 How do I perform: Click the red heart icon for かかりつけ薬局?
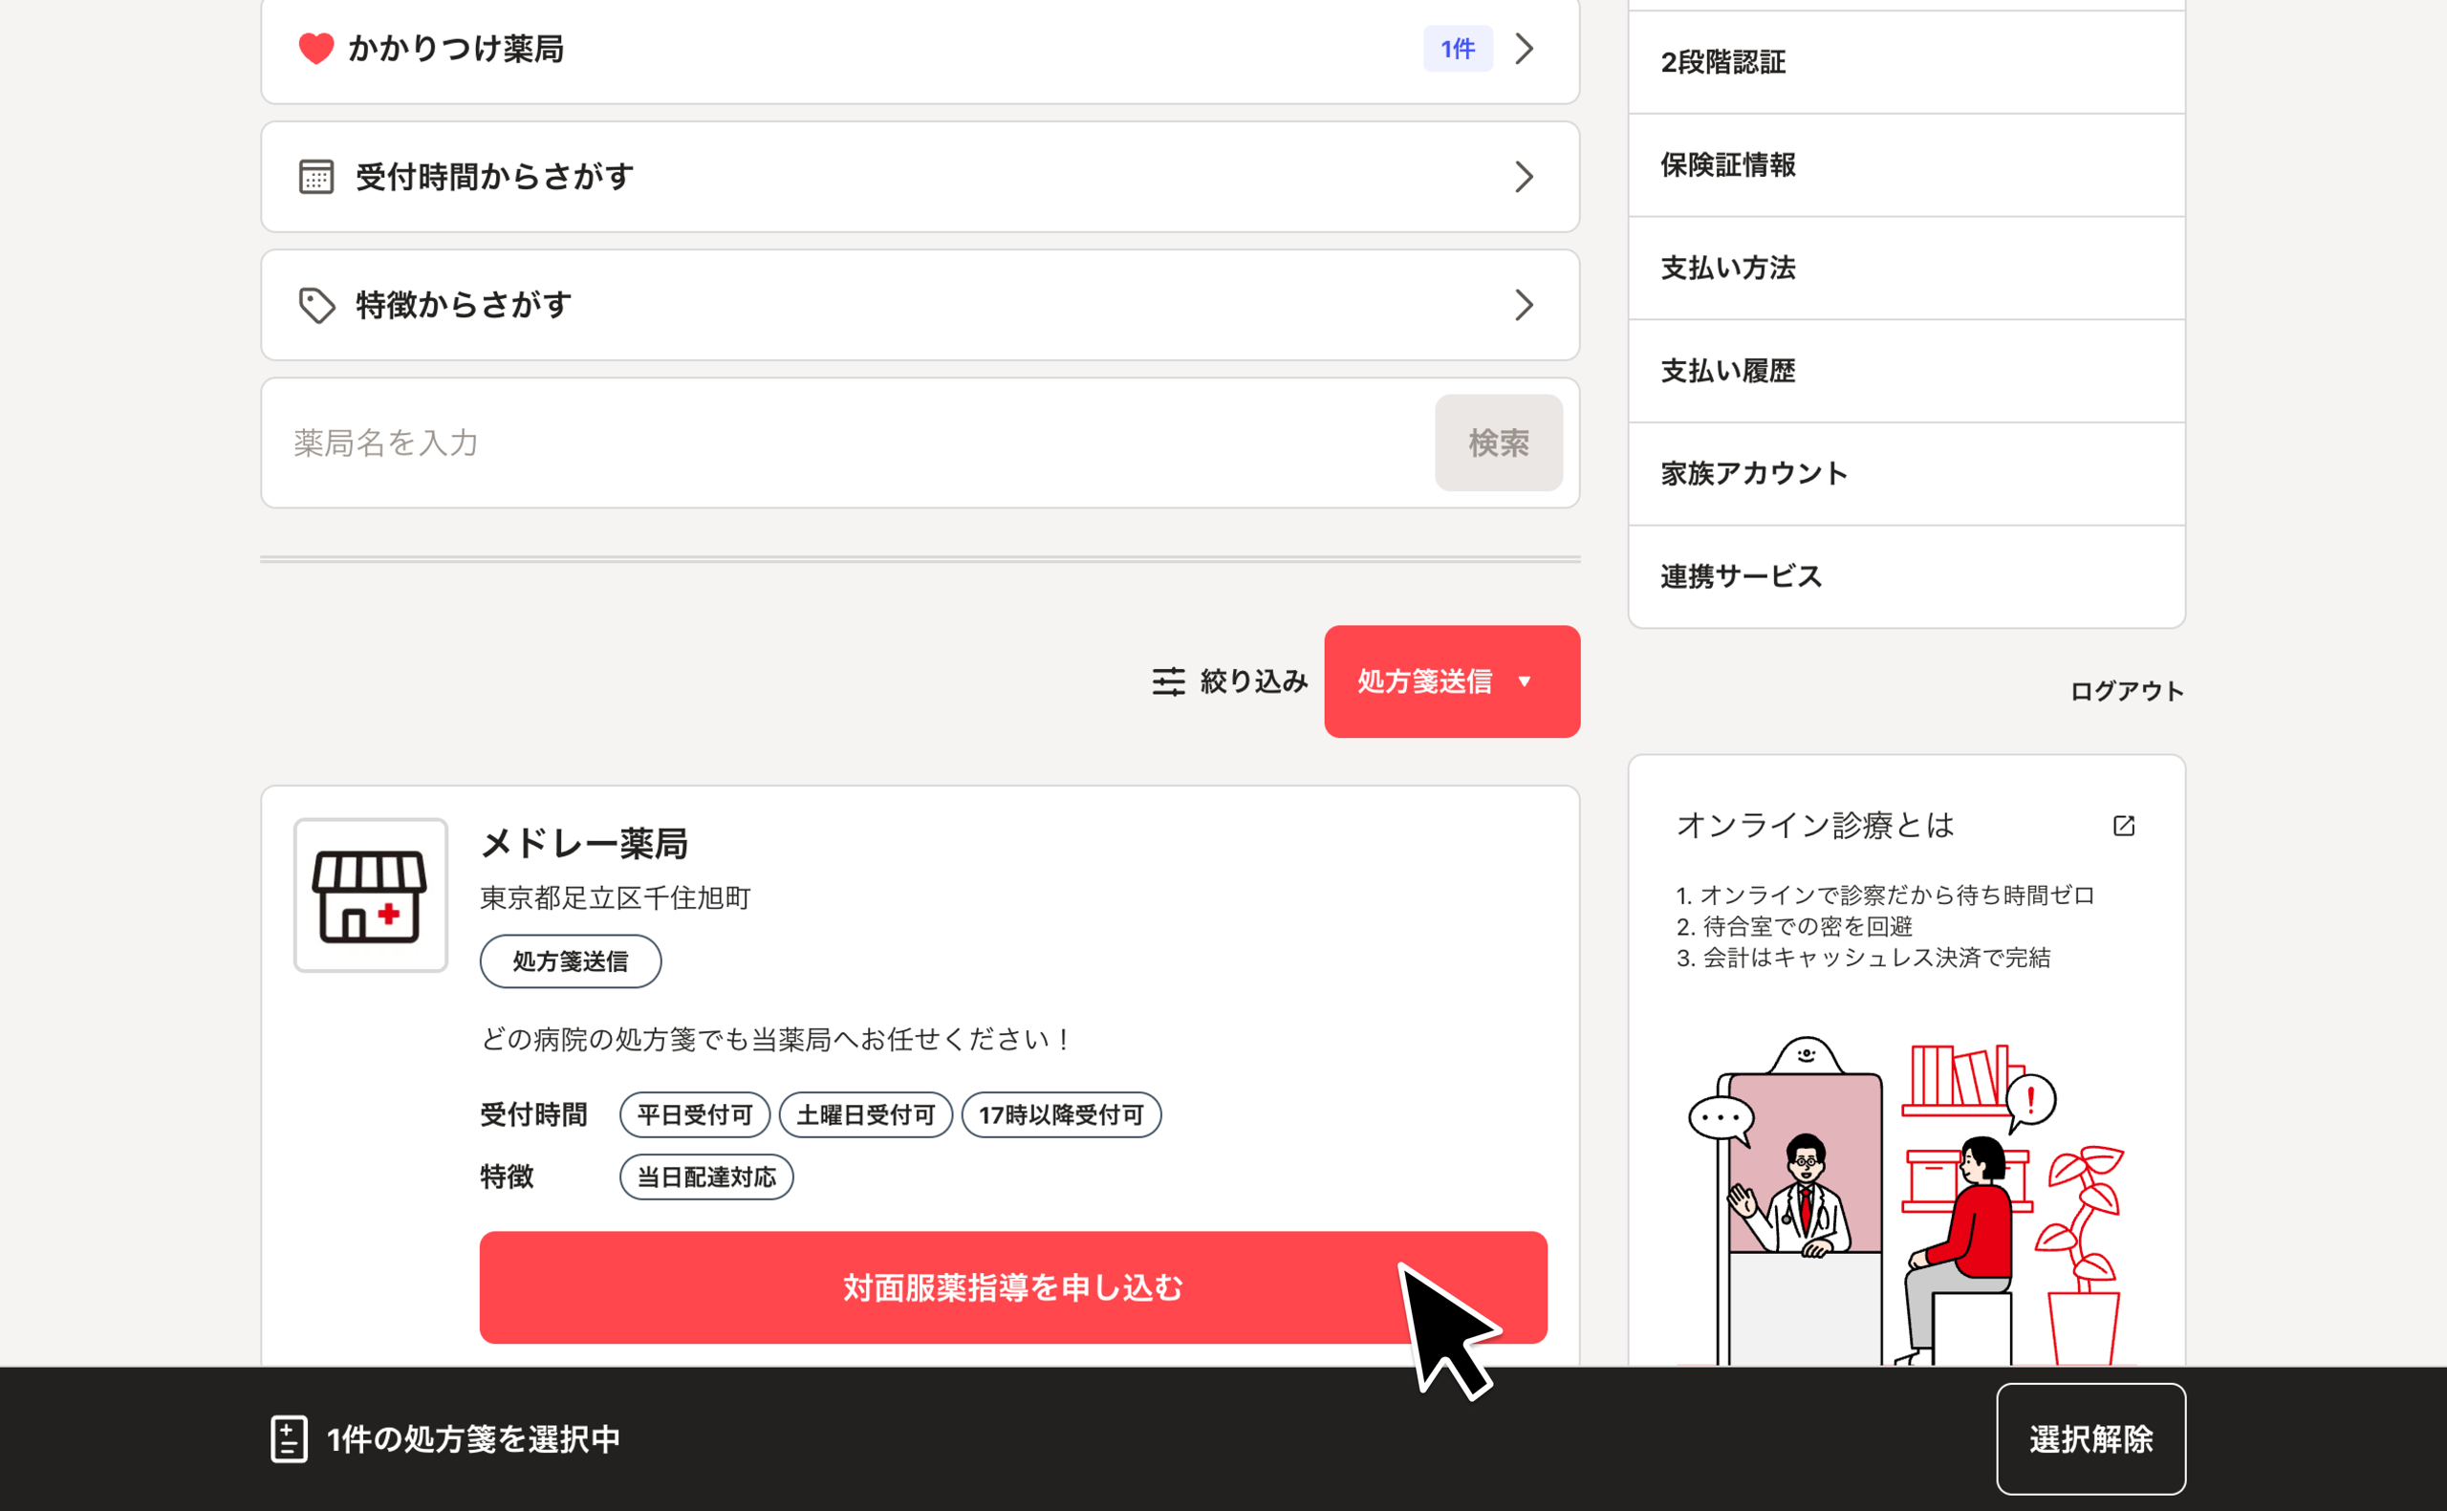click(x=315, y=48)
